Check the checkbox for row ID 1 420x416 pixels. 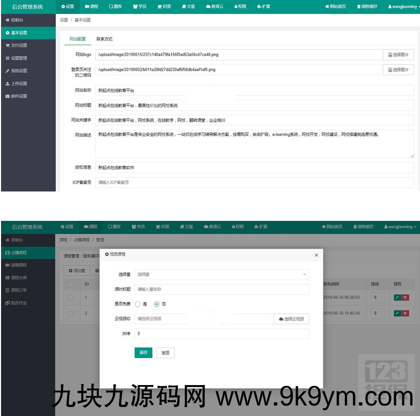pos(70,297)
